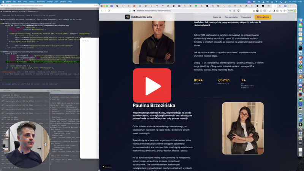The height and width of the screenshot is (171, 304).
Task: Click the Zapisz się nav link
Action: pos(217,17)
